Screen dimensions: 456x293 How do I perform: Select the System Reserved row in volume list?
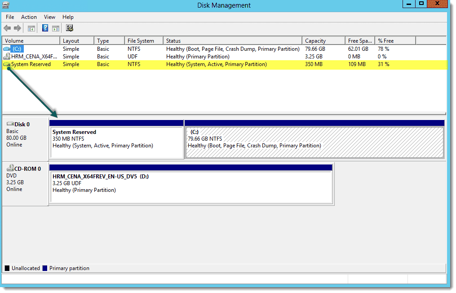click(x=31, y=64)
